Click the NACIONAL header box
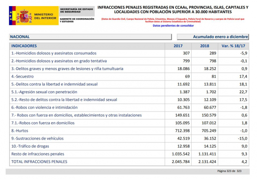257x179 pixels. coord(91,37)
